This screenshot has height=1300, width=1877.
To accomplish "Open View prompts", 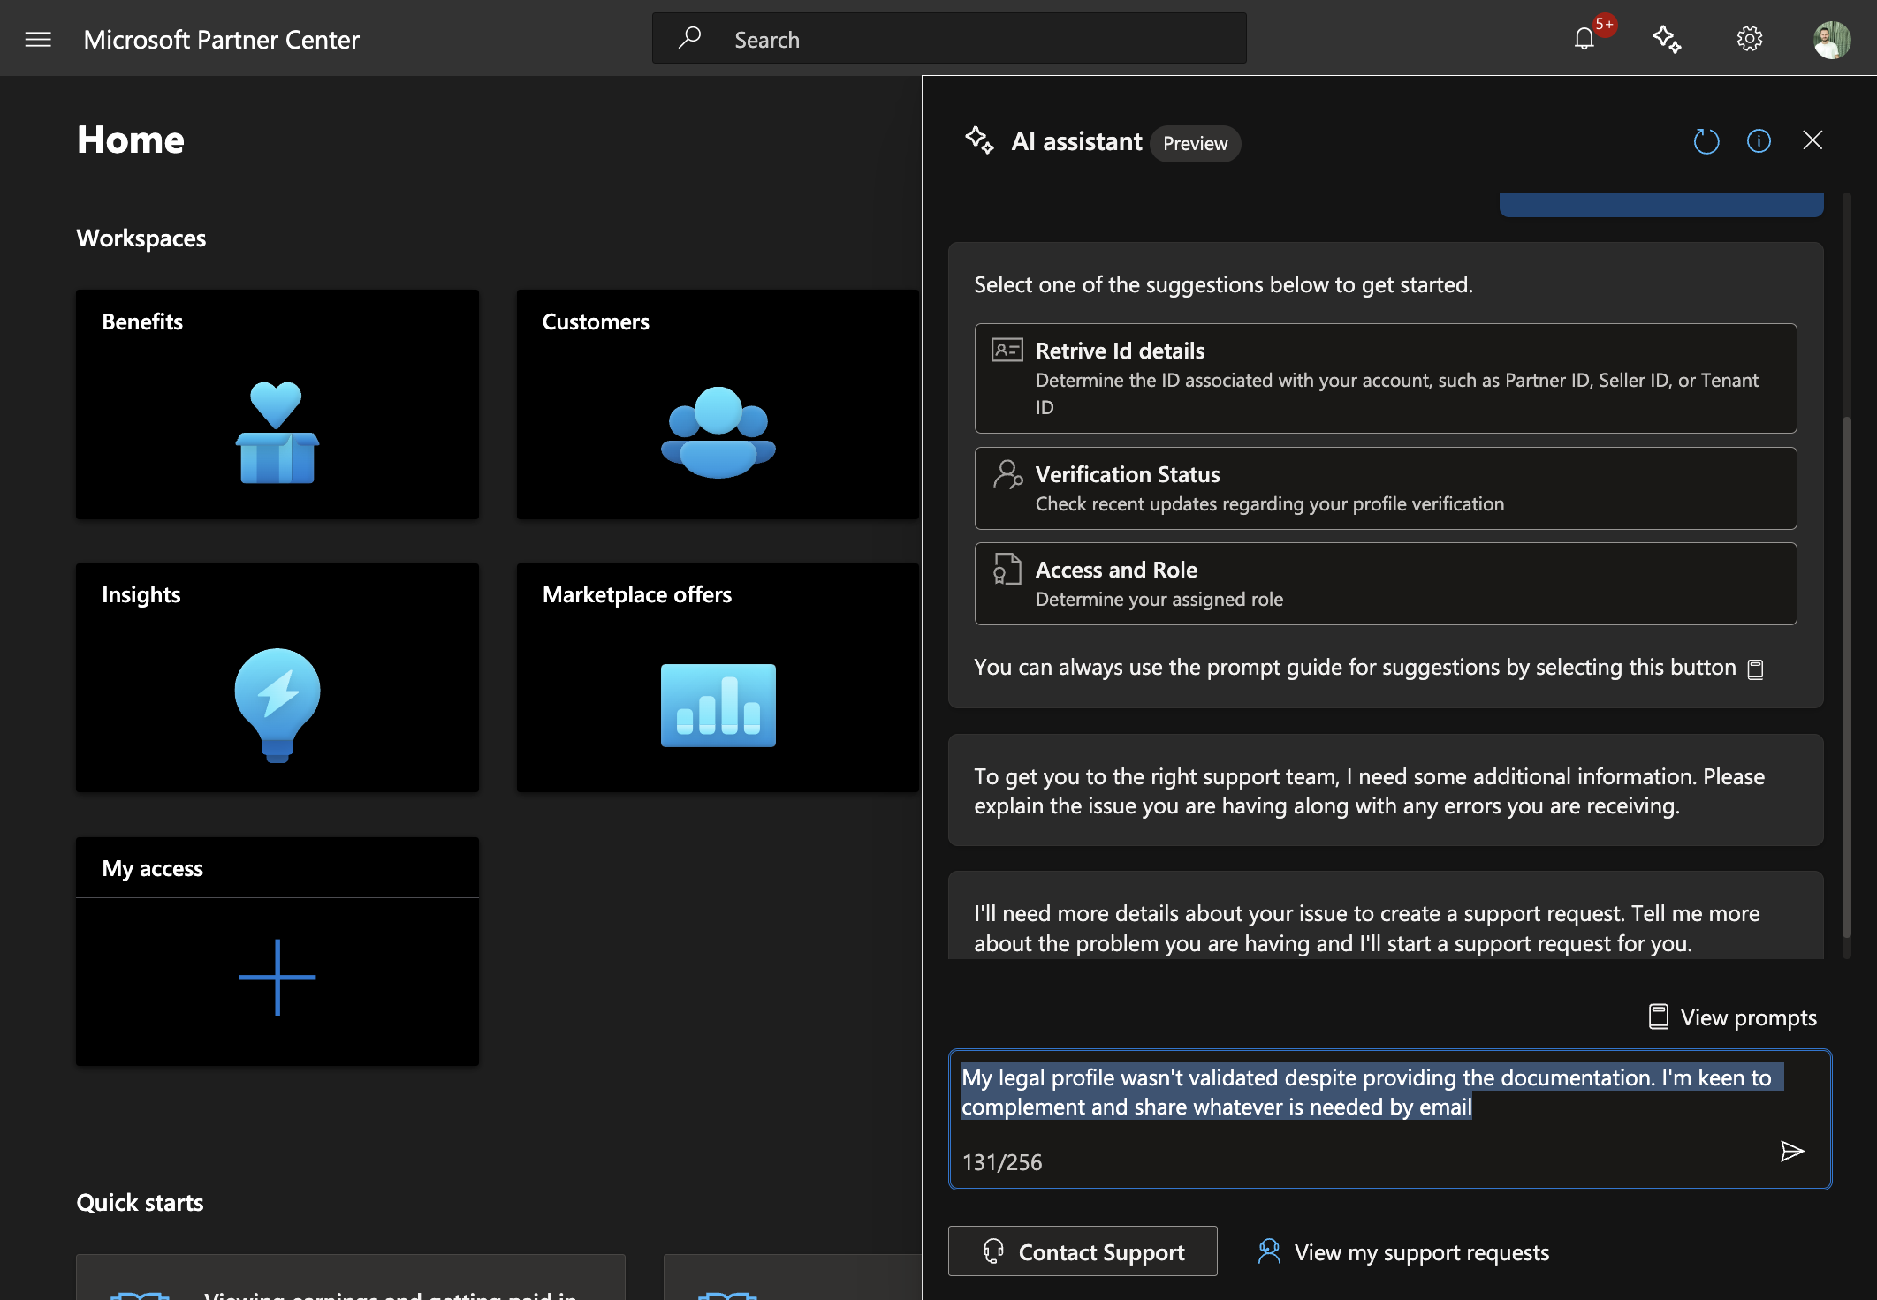I will pos(1732,1017).
